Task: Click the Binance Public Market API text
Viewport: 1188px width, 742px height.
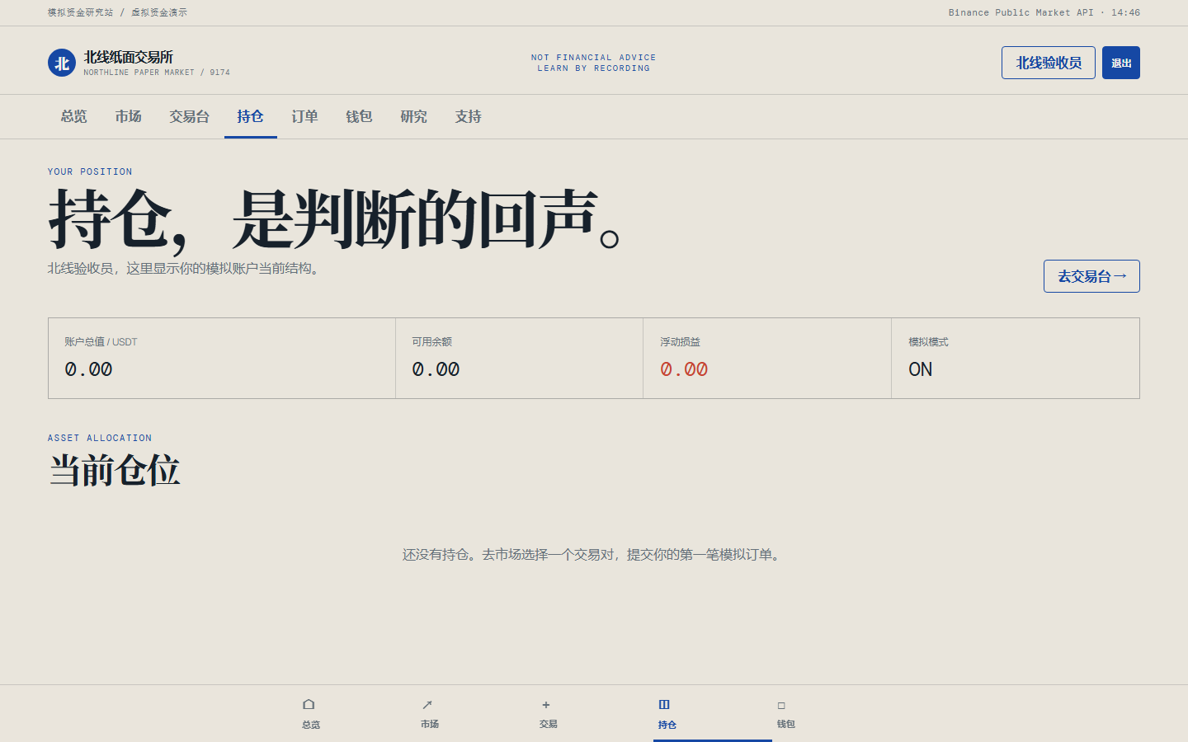Action: (1021, 12)
